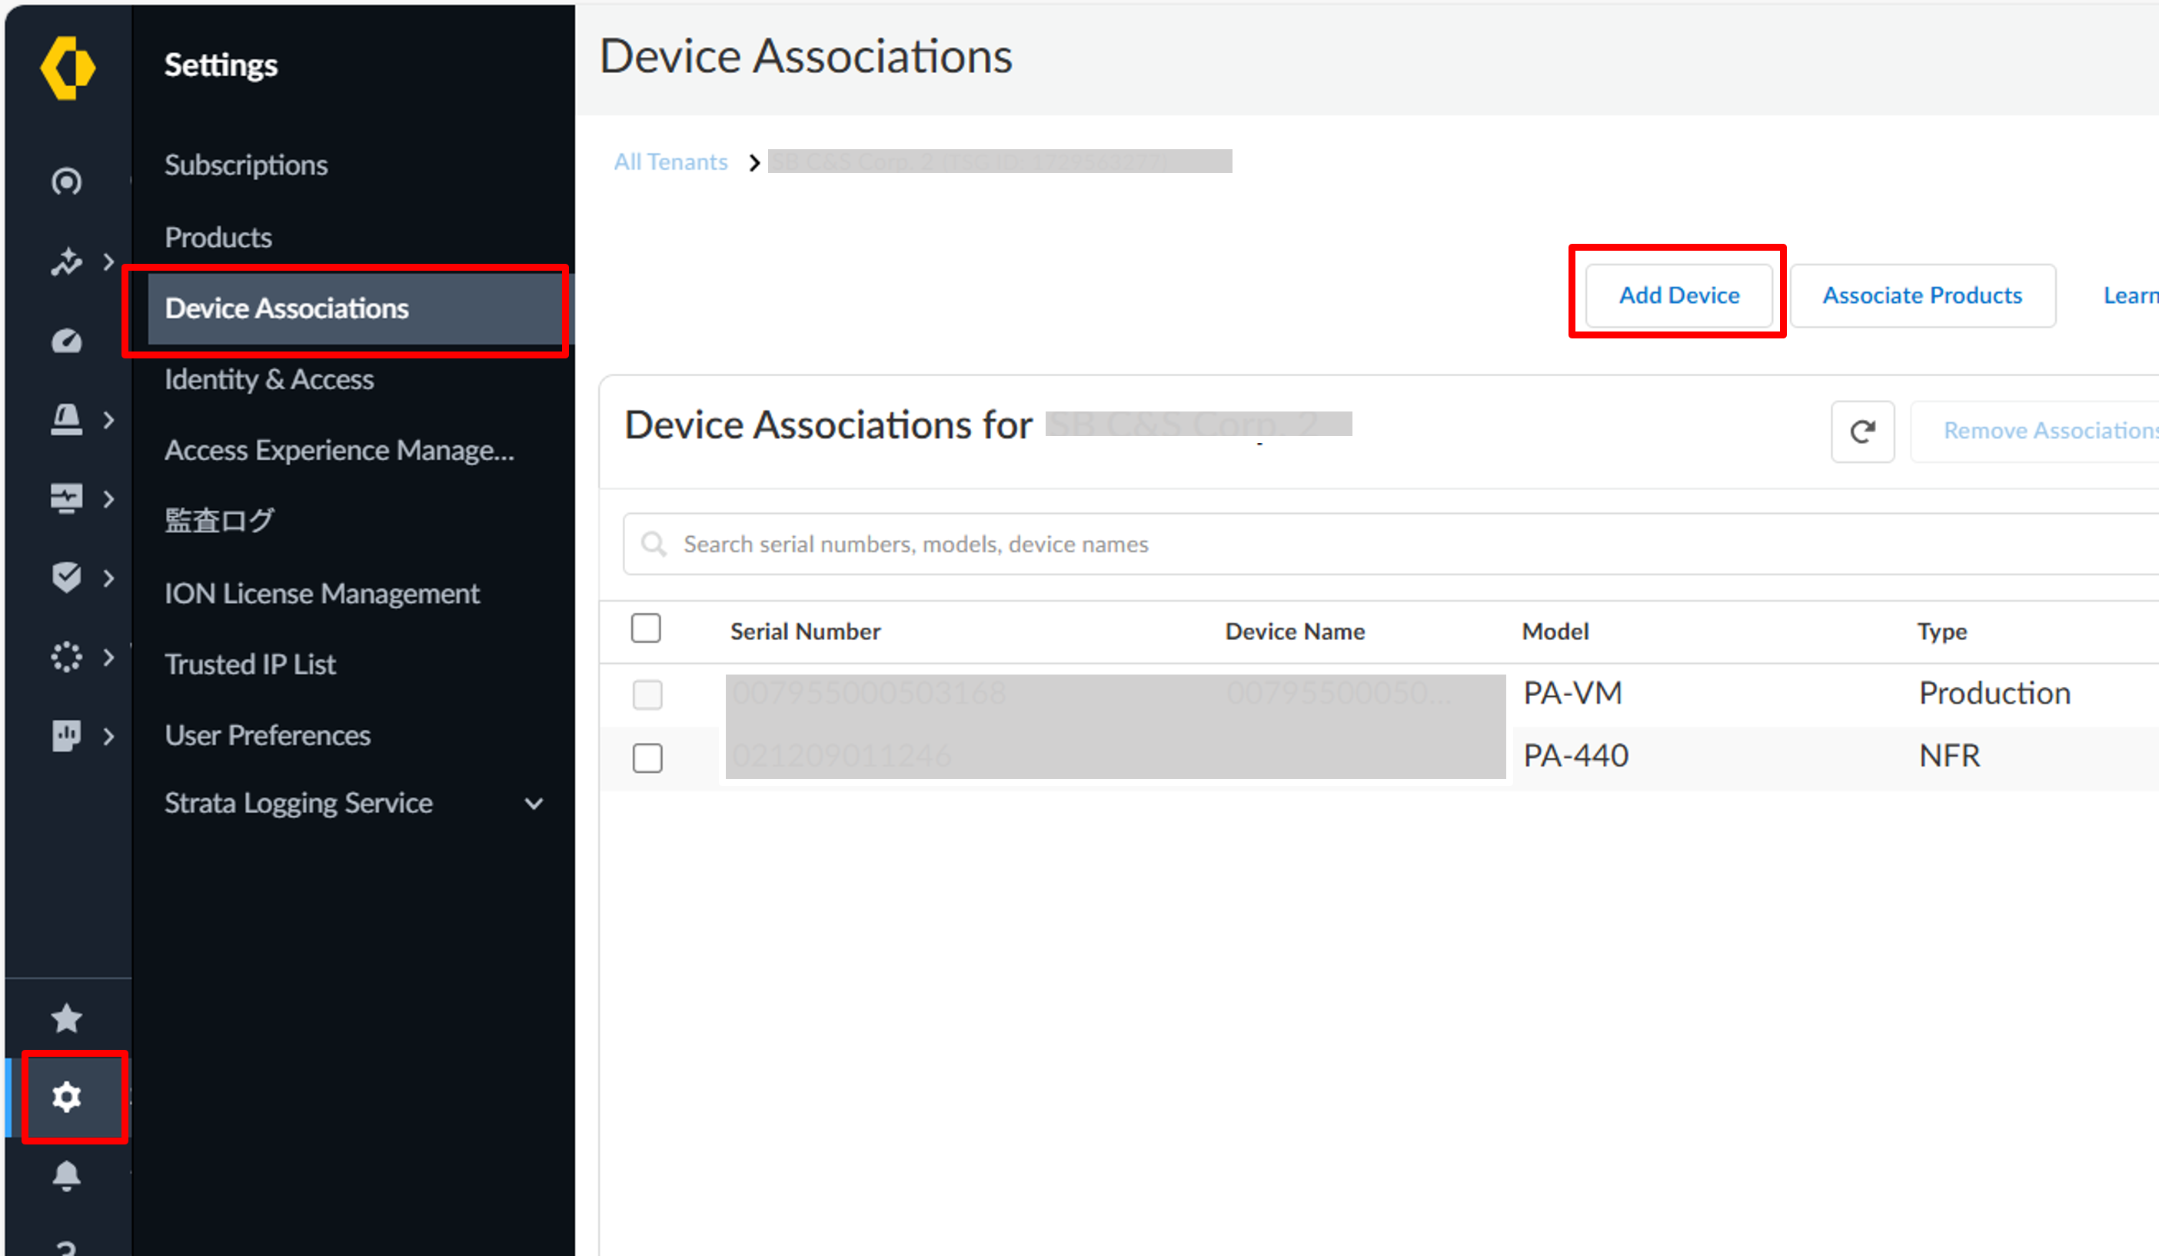Sort by Device Name column header

1296,631
